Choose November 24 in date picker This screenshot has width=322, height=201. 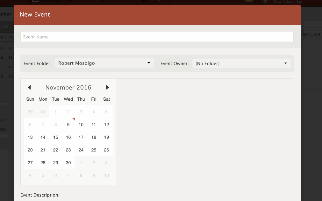coord(81,150)
